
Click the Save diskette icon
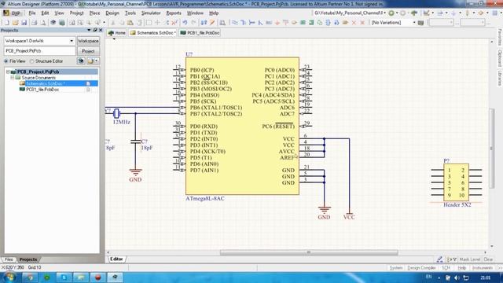click(x=24, y=23)
